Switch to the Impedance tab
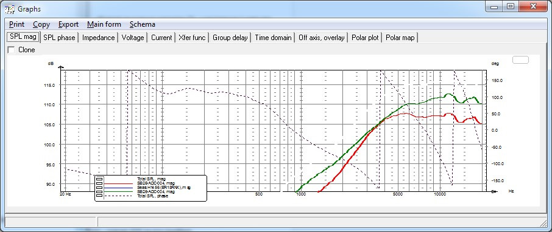This screenshot has width=552, height=232. pyautogui.click(x=99, y=38)
